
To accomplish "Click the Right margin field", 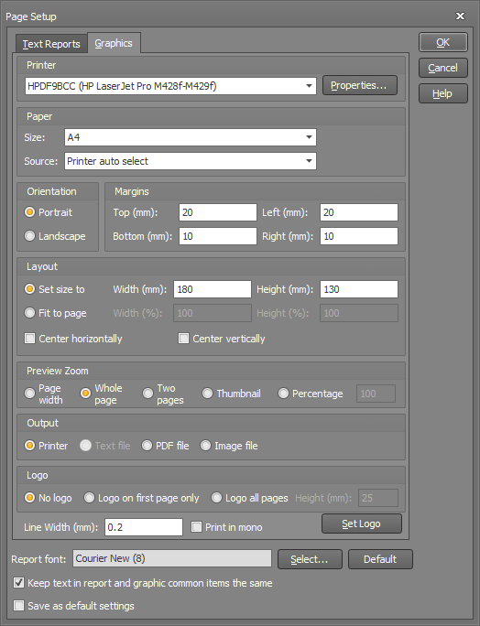I will 359,236.
